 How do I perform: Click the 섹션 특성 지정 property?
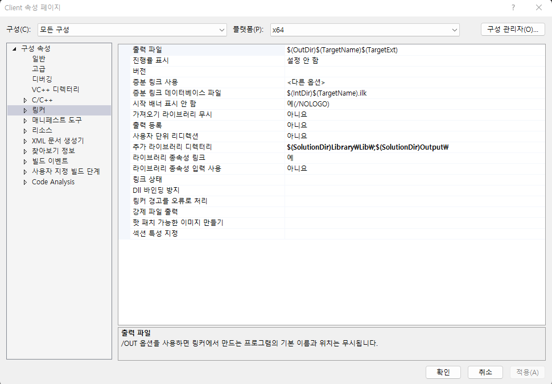tap(155, 233)
